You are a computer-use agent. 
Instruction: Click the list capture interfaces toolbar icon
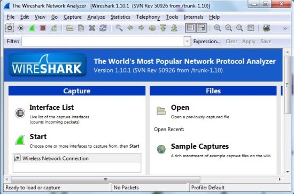click(x=10, y=28)
